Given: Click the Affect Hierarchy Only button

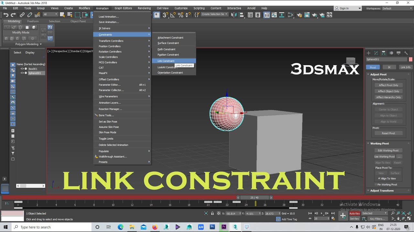Looking at the screenshot, I should (x=388, y=97).
